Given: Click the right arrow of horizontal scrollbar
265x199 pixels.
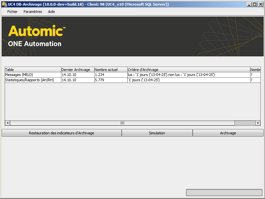Looking at the screenshot, I should click(258, 123).
